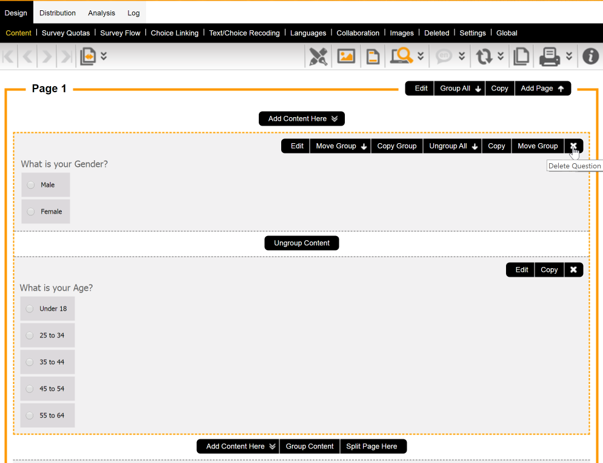Screen dimensions: 603x463
Task: Select the Male radio button
Action: [x=30, y=184]
